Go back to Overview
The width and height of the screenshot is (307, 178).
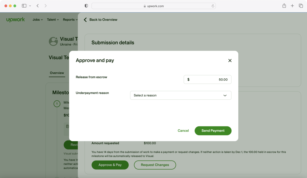point(100,20)
